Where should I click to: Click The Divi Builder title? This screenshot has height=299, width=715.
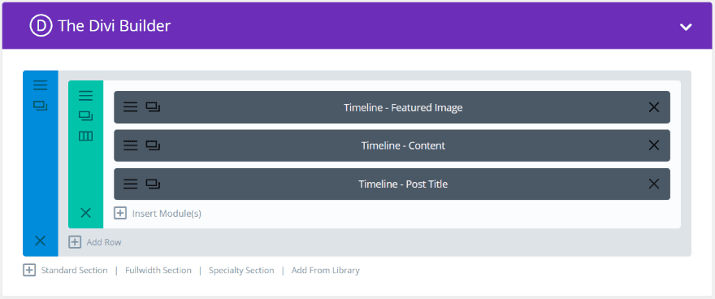pos(115,26)
